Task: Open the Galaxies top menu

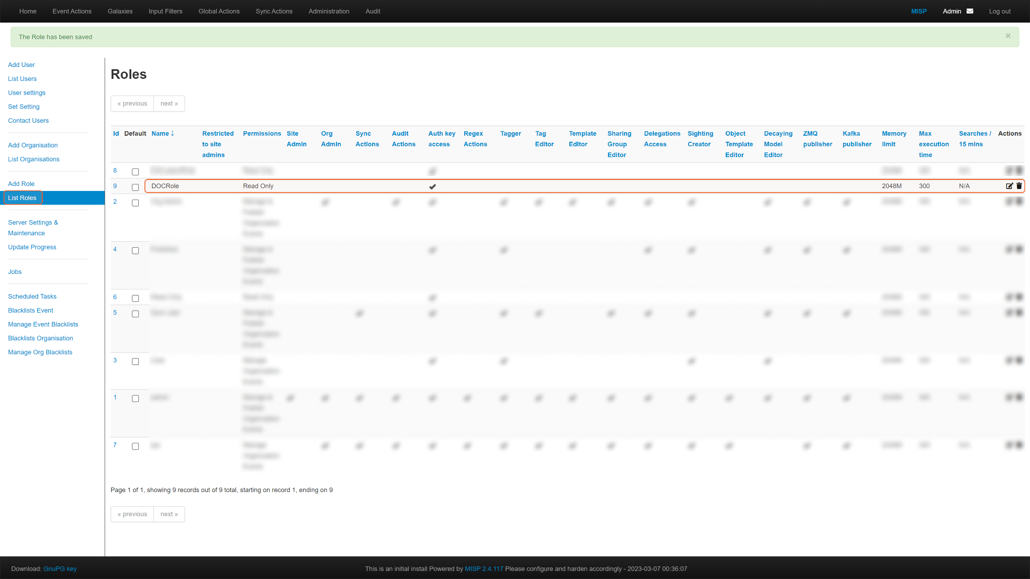Action: (120, 11)
